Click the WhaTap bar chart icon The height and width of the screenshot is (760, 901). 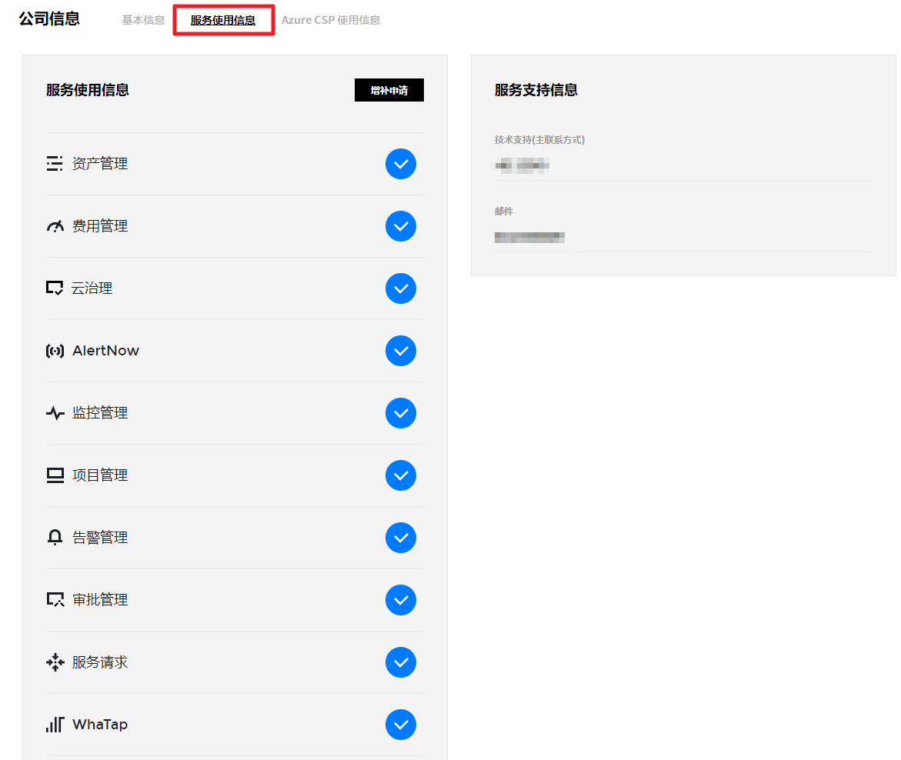pyautogui.click(x=55, y=725)
